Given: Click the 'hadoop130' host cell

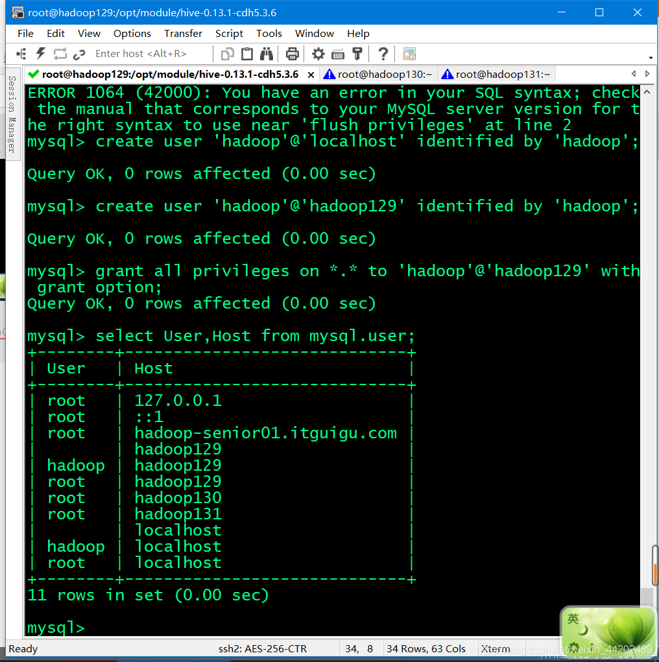Looking at the screenshot, I should coord(178,498).
